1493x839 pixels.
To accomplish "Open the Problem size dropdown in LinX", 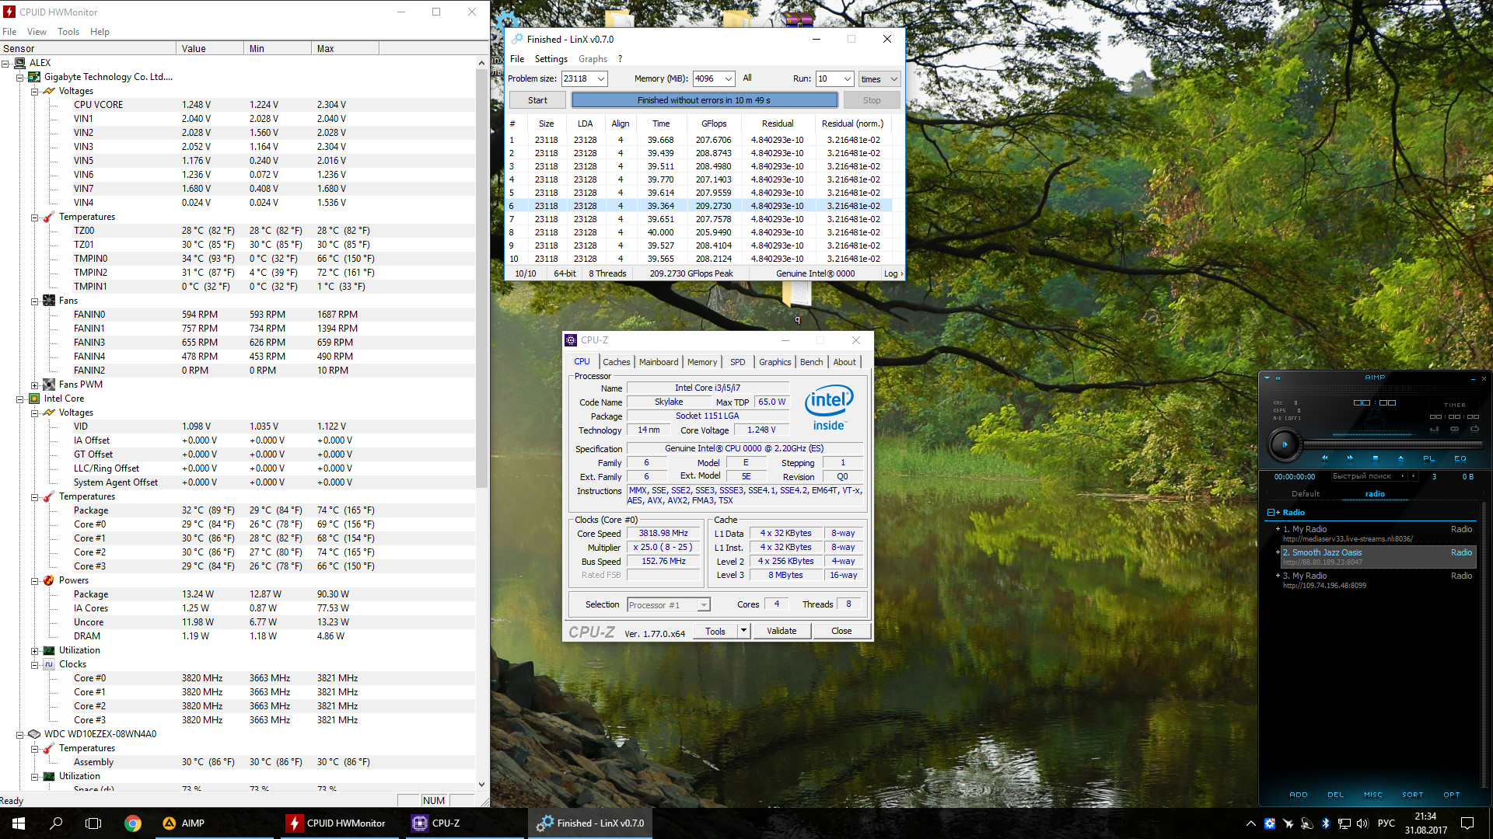I will (x=600, y=78).
